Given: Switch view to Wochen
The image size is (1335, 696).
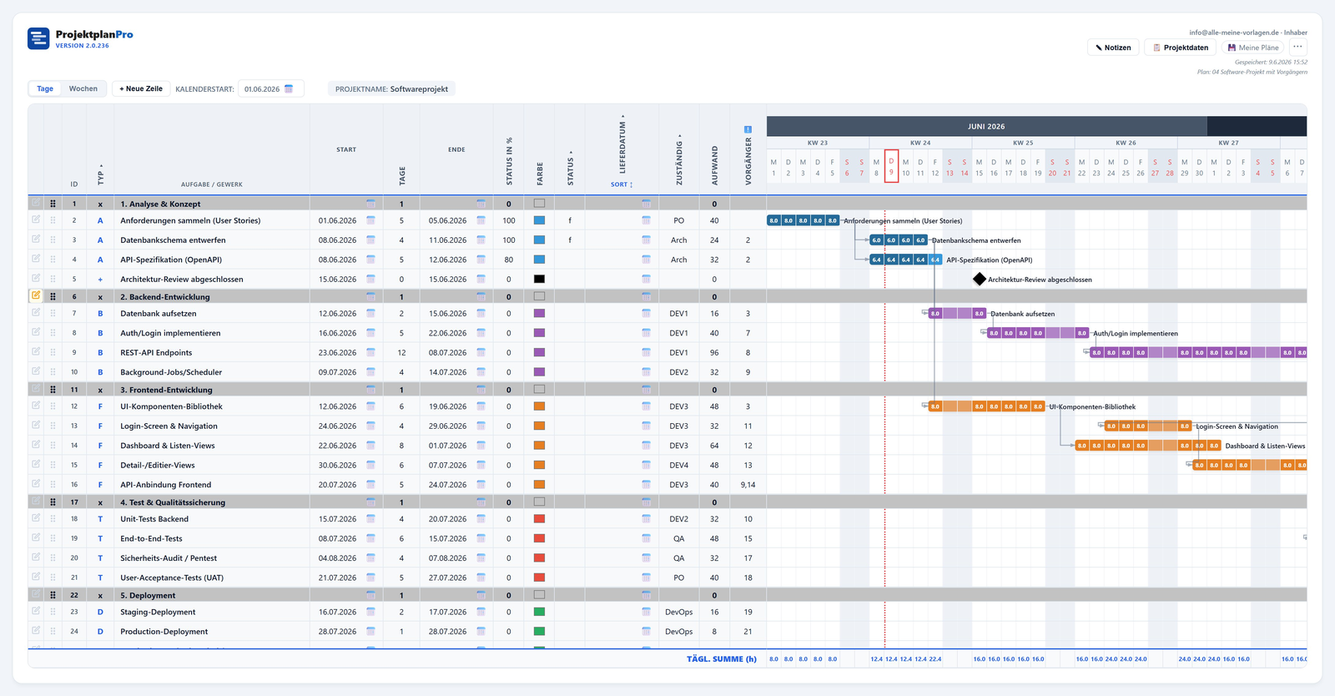Looking at the screenshot, I should click(x=83, y=88).
